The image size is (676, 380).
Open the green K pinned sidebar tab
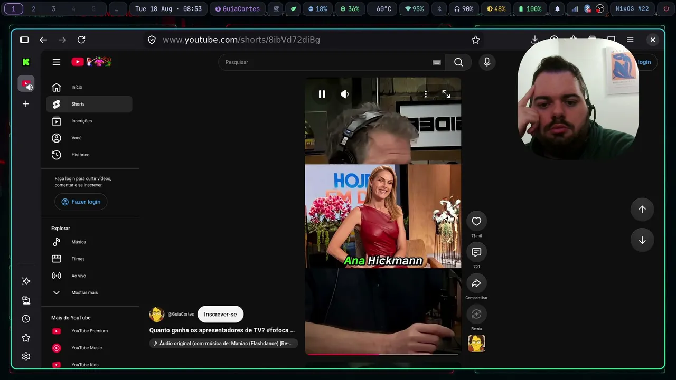[x=26, y=62]
